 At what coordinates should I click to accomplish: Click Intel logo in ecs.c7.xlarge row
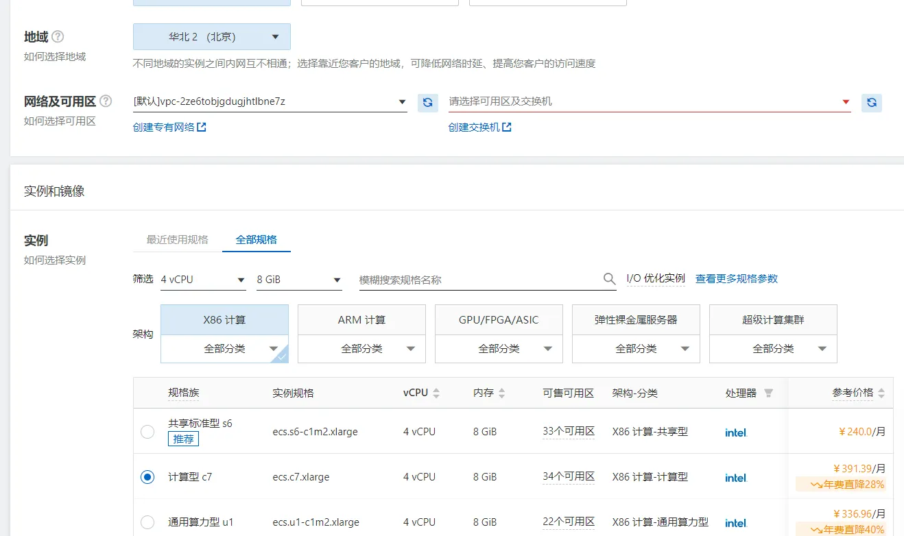pyautogui.click(x=736, y=478)
